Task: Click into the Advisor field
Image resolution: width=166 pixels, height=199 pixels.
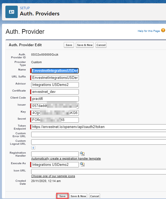Action: 55,85
